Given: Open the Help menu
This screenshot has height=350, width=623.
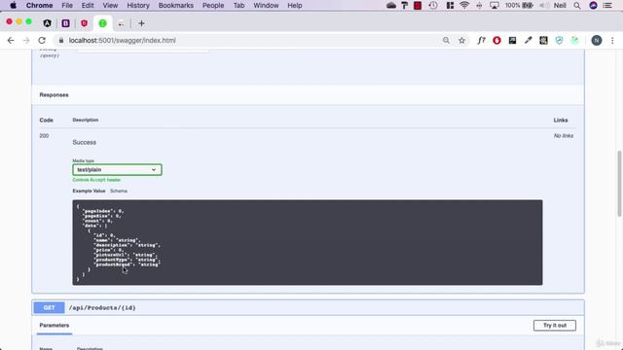Looking at the screenshot, I should coord(295,6).
